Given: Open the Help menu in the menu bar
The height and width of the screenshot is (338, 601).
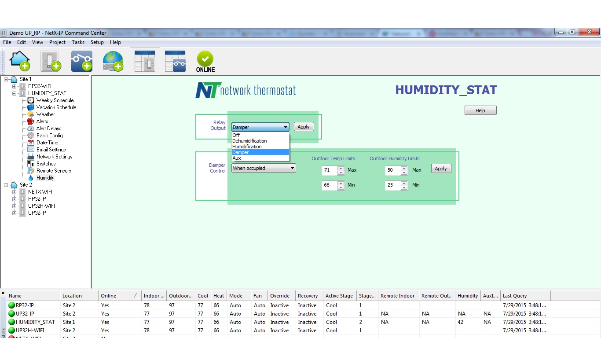Looking at the screenshot, I should click(x=115, y=42).
